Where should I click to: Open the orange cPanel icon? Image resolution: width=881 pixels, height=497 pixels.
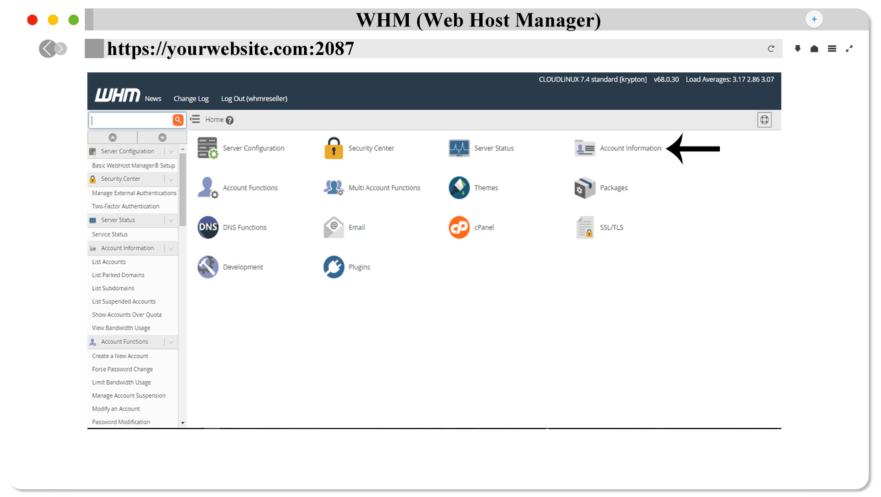click(459, 227)
